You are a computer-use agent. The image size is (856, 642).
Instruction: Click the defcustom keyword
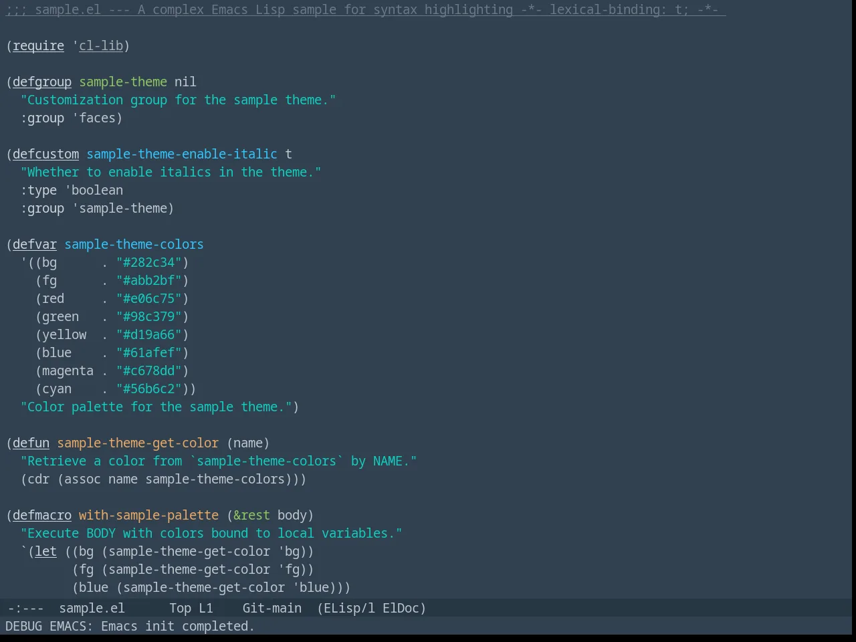[45, 154]
